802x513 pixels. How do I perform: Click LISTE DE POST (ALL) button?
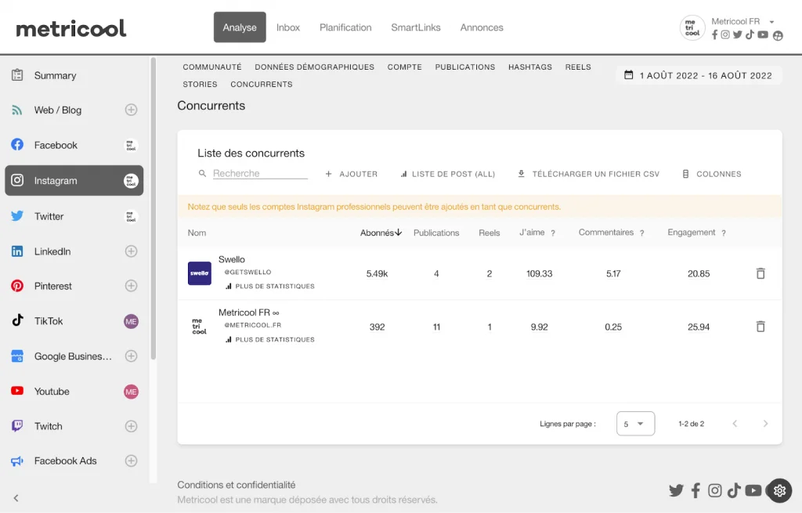click(447, 174)
